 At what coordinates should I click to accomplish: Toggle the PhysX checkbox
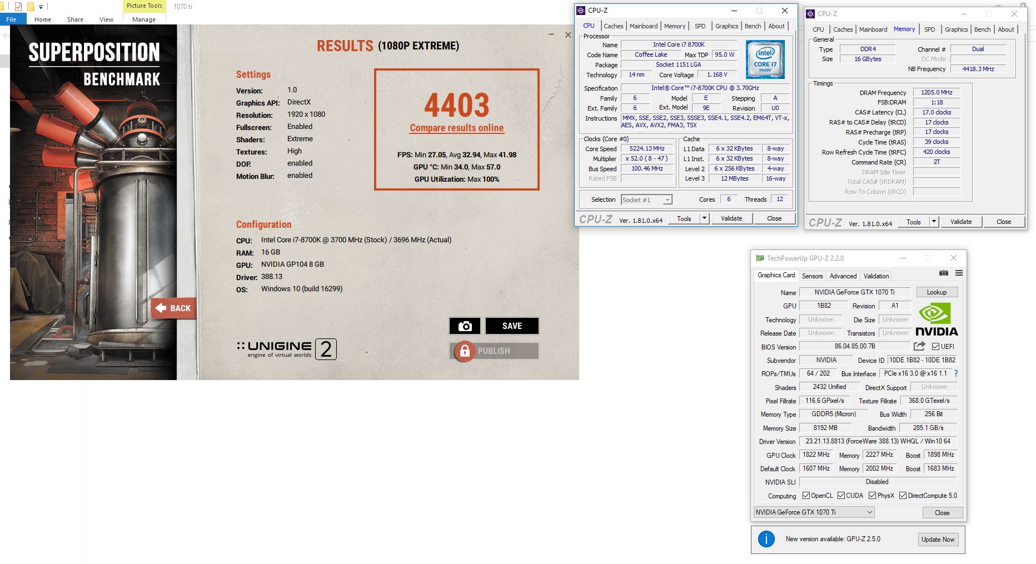[872, 496]
